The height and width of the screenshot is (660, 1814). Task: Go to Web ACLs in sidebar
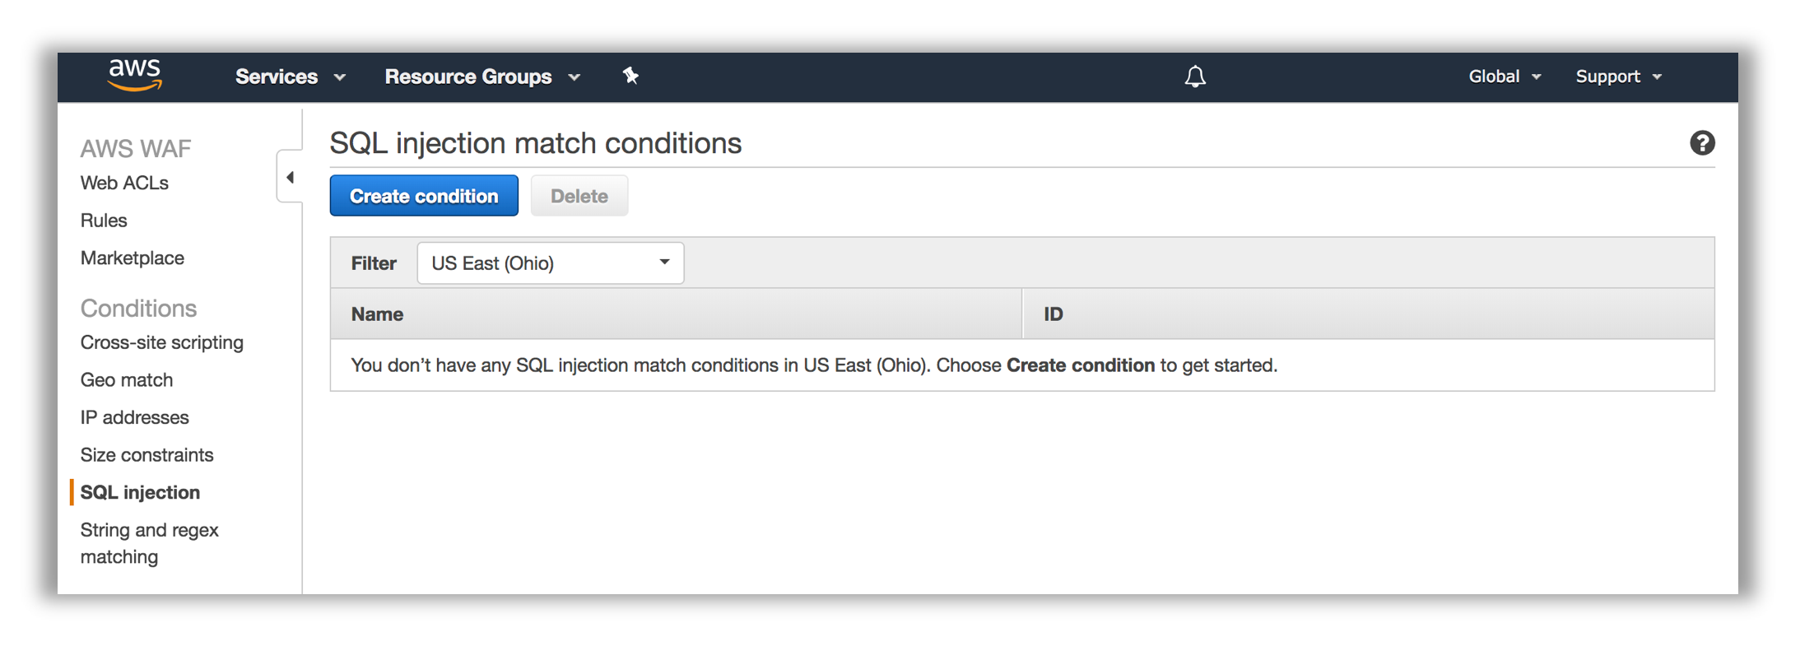[x=124, y=183]
